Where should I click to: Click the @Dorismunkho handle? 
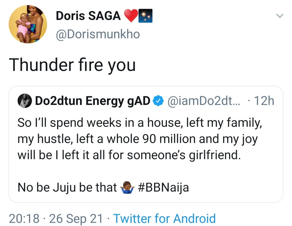tap(98, 34)
